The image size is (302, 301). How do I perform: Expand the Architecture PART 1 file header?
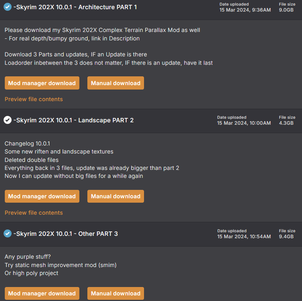click(75, 7)
